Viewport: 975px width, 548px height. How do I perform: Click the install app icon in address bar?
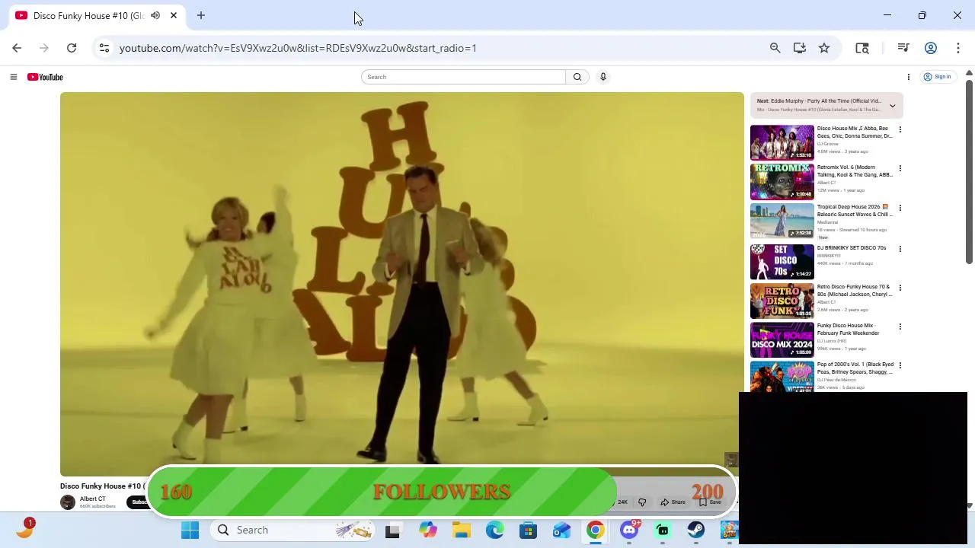pyautogui.click(x=800, y=48)
